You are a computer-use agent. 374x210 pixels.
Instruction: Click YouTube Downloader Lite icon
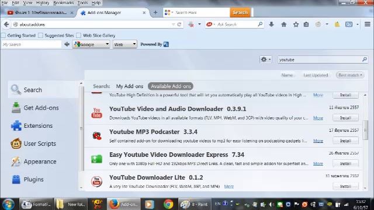[x=96, y=181]
